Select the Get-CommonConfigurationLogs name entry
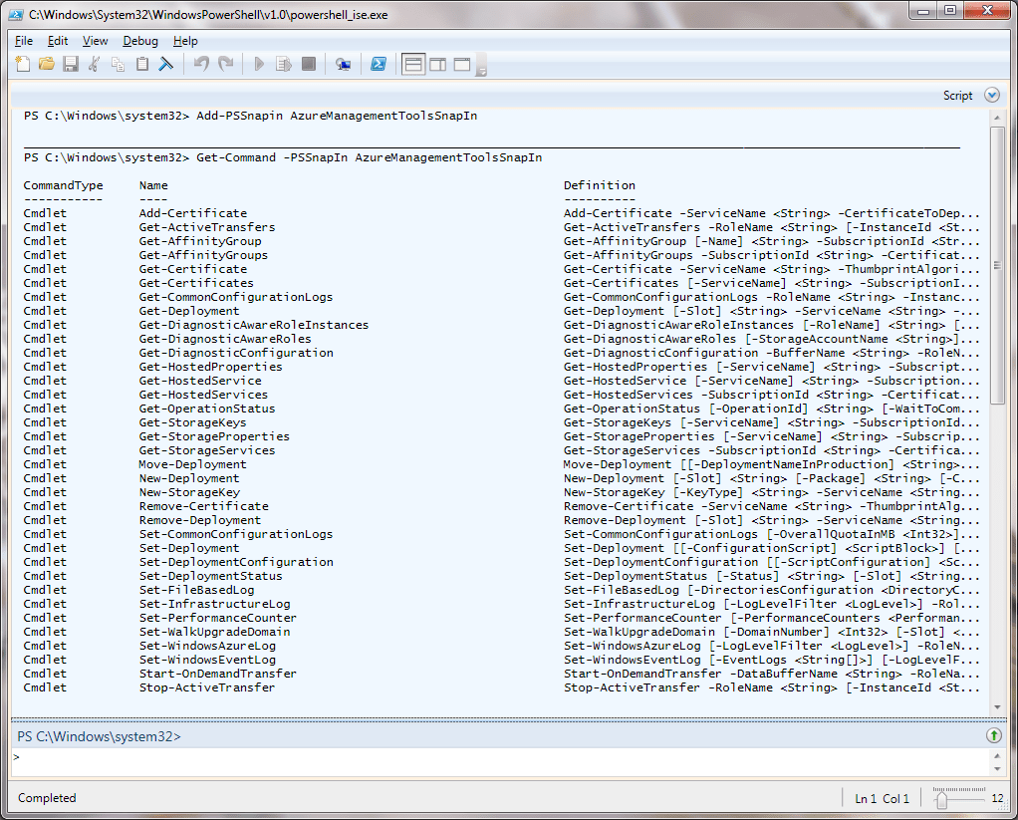The height and width of the screenshot is (820, 1018). coord(236,297)
